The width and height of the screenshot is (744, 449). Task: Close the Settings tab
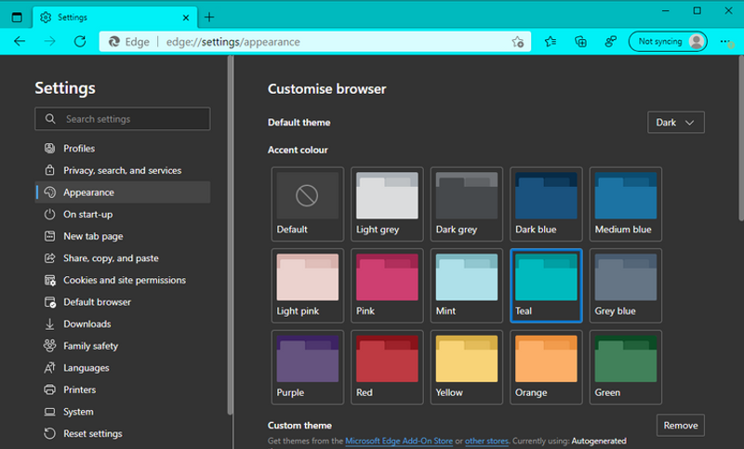coord(186,17)
